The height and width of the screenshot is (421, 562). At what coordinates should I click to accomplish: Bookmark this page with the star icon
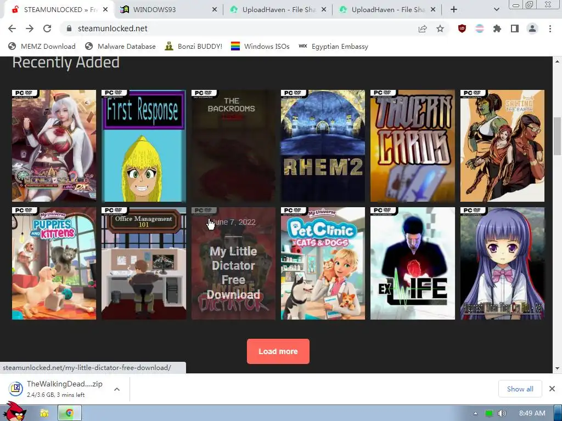[440, 29]
